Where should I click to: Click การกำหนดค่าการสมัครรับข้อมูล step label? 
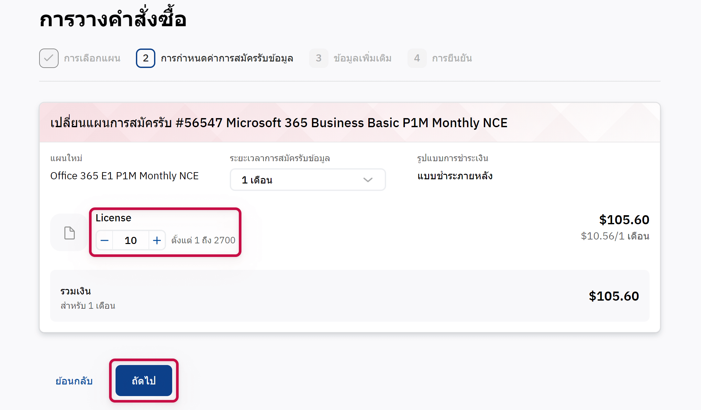pos(227,58)
